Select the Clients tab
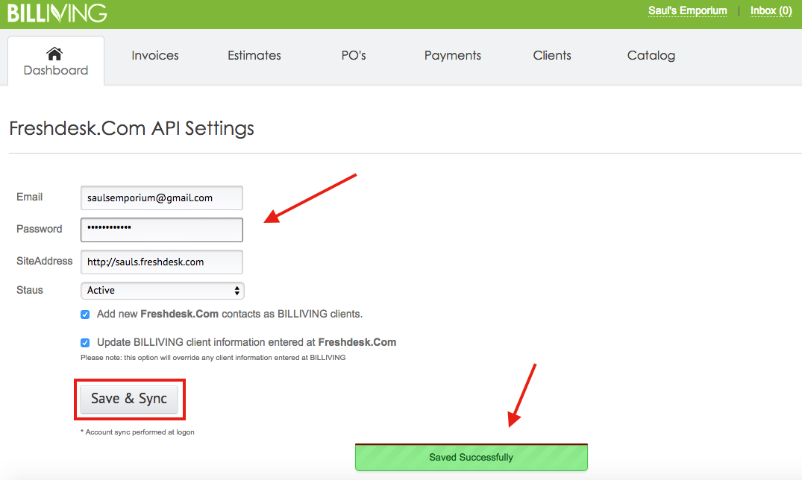 click(552, 55)
